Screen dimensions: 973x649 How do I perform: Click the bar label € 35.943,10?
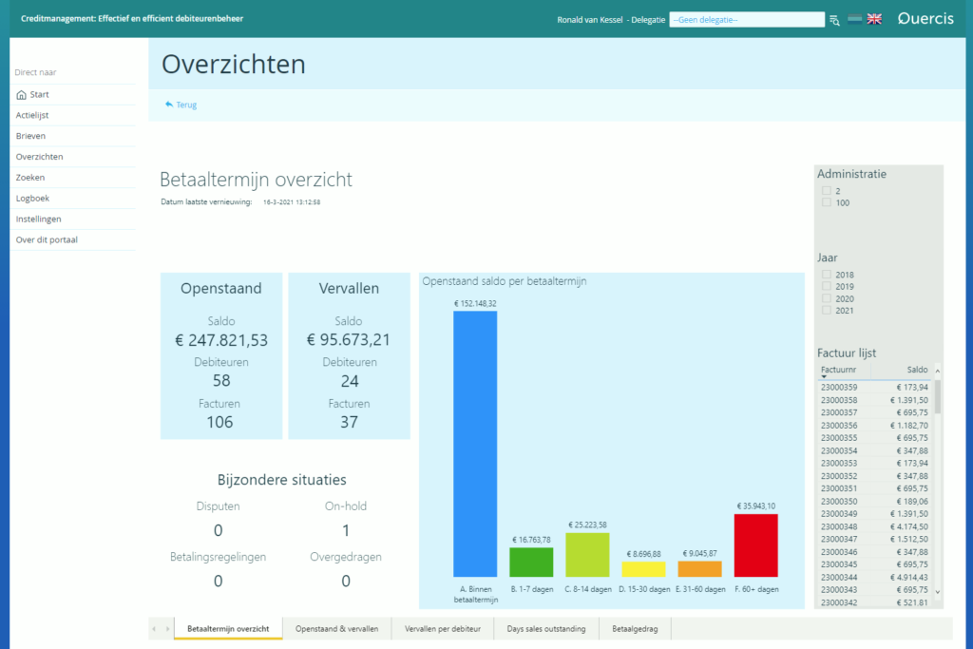[755, 506]
